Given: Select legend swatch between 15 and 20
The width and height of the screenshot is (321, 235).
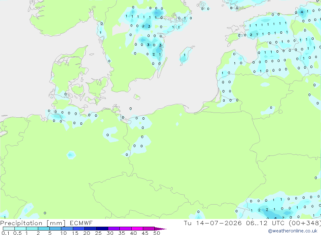Looking at the screenshot, I should tap(79, 229).
